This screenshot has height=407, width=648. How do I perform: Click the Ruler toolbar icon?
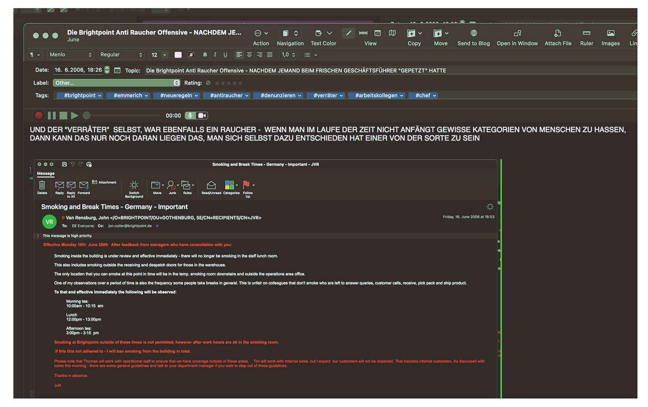pos(586,33)
